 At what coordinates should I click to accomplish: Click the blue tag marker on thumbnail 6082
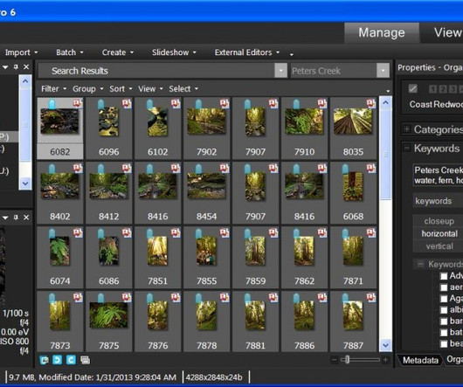tap(52, 104)
